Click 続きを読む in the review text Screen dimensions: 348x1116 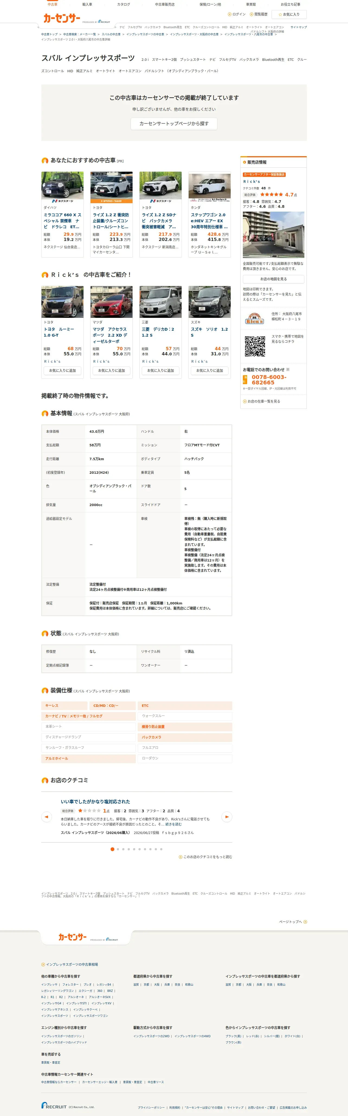point(173,825)
